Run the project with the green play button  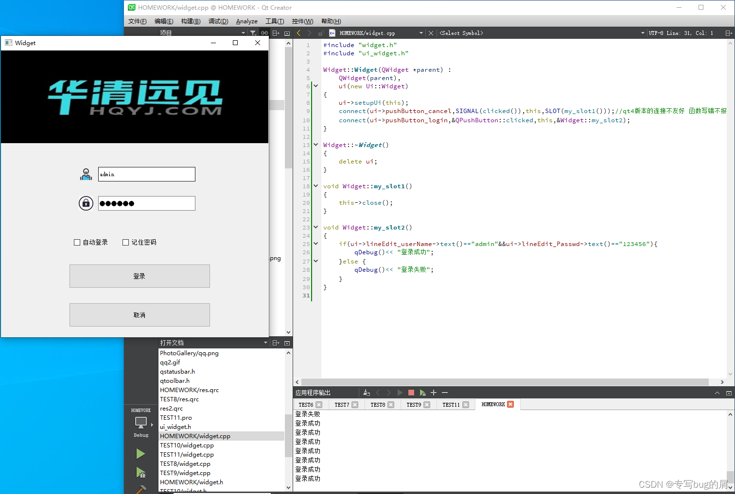(140, 454)
